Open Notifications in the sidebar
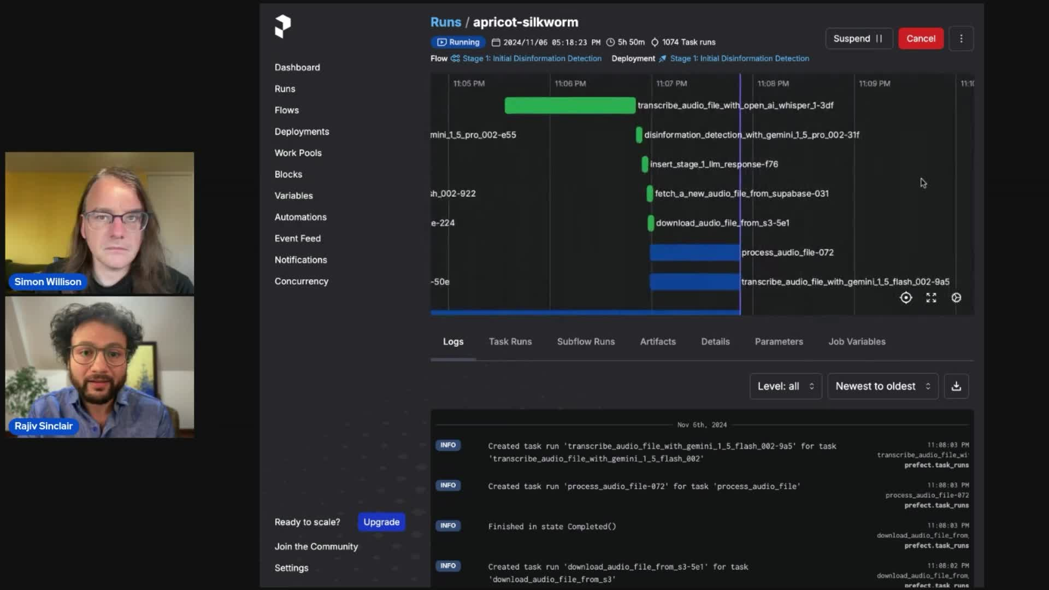 point(300,260)
